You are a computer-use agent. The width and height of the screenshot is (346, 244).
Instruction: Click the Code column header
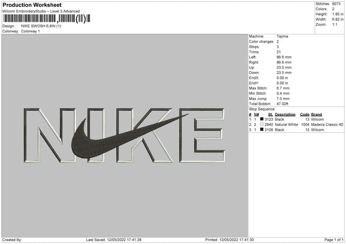point(304,115)
